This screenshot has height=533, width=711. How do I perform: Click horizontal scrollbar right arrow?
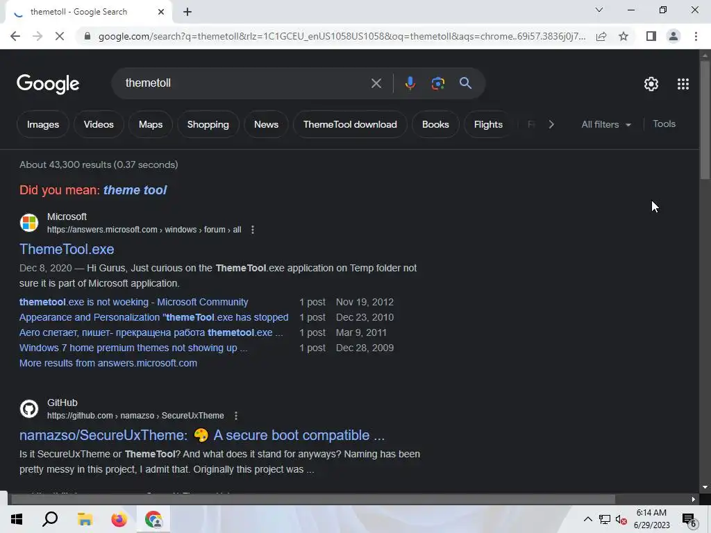coord(694,500)
